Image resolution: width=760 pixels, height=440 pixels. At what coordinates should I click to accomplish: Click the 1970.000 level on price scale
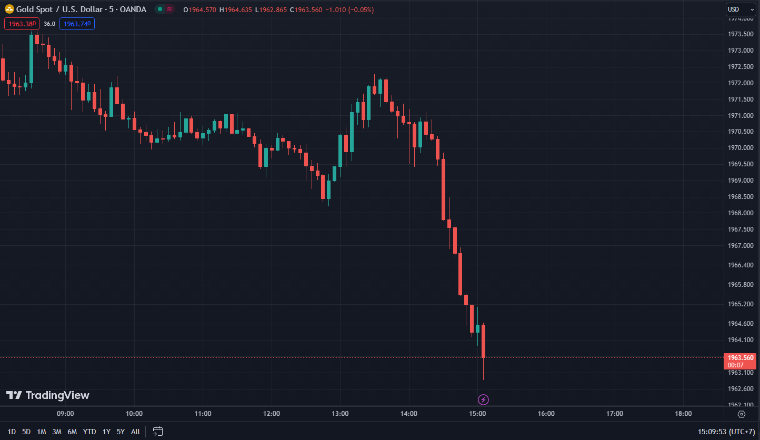(x=740, y=148)
